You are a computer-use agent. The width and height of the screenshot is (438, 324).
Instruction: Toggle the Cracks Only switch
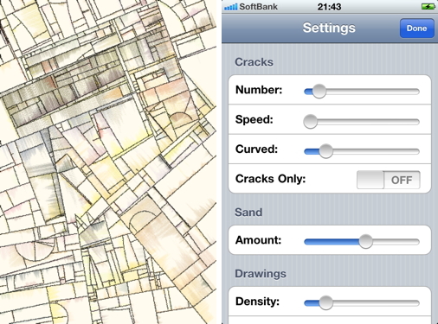coord(389,180)
